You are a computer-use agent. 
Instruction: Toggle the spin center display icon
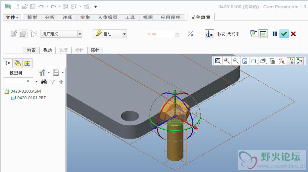(300, 61)
